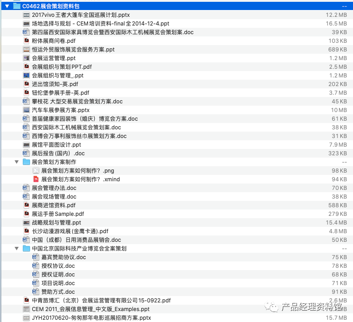Click the Word icon of 嘉宾赞助协议.doc
This screenshot has width=353, height=322.
pos(36,257)
